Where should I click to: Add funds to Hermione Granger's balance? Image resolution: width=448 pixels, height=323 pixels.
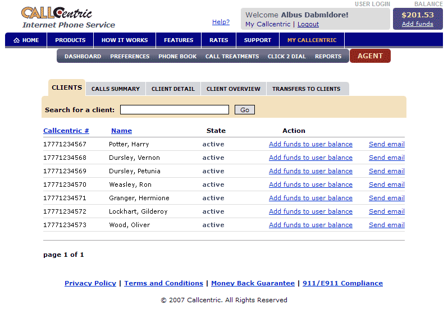point(310,198)
